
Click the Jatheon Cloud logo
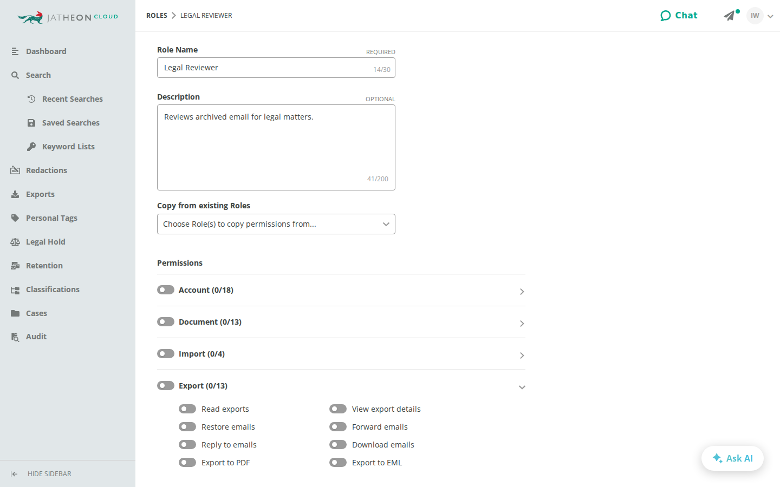pyautogui.click(x=68, y=17)
